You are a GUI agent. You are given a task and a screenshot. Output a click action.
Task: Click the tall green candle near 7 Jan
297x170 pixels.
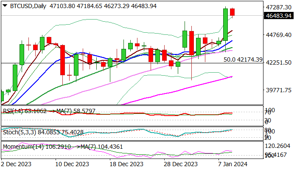(226, 24)
